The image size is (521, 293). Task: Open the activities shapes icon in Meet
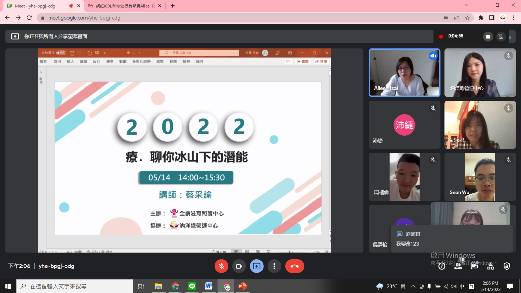coord(490,266)
